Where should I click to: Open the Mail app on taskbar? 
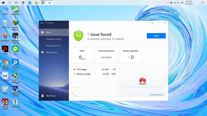[30, 3]
